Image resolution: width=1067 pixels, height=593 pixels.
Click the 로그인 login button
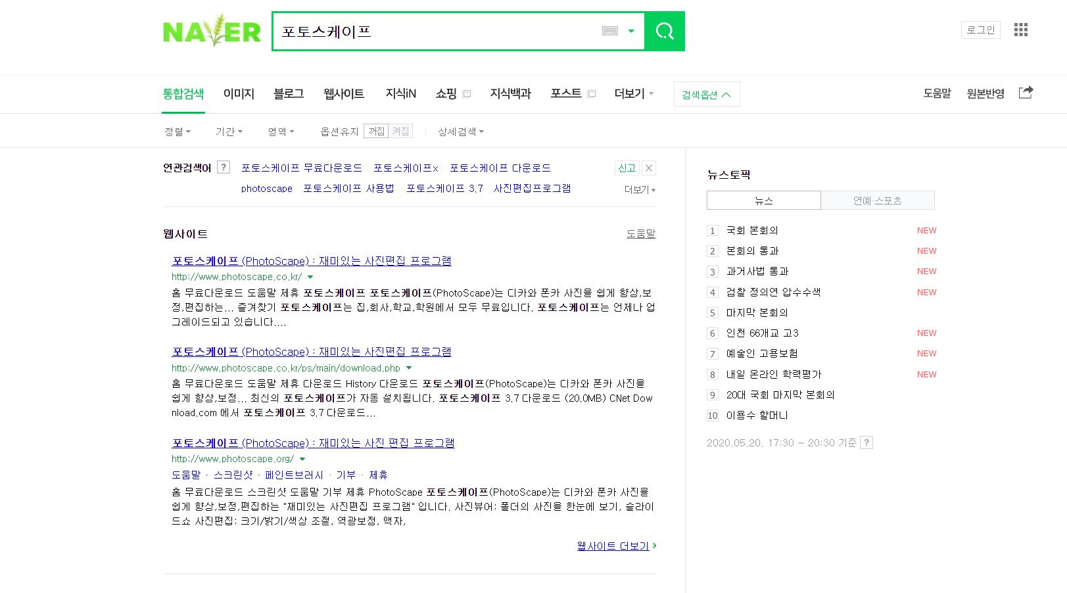coord(980,30)
